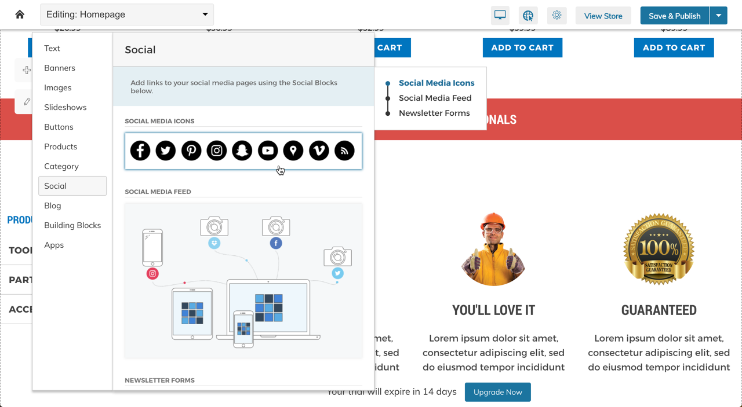
Task: Click the GUARANTEED heading
Action: pos(659,310)
